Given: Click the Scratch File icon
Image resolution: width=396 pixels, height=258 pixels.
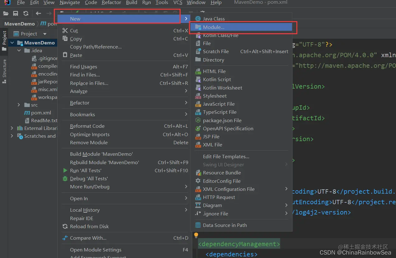Looking at the screenshot, I should click(198, 52).
